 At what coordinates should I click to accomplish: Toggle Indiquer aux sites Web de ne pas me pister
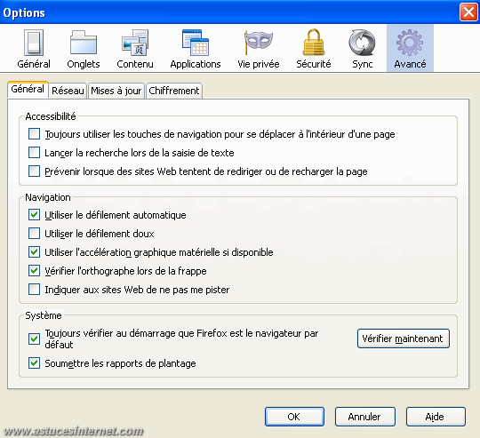pyautogui.click(x=34, y=290)
